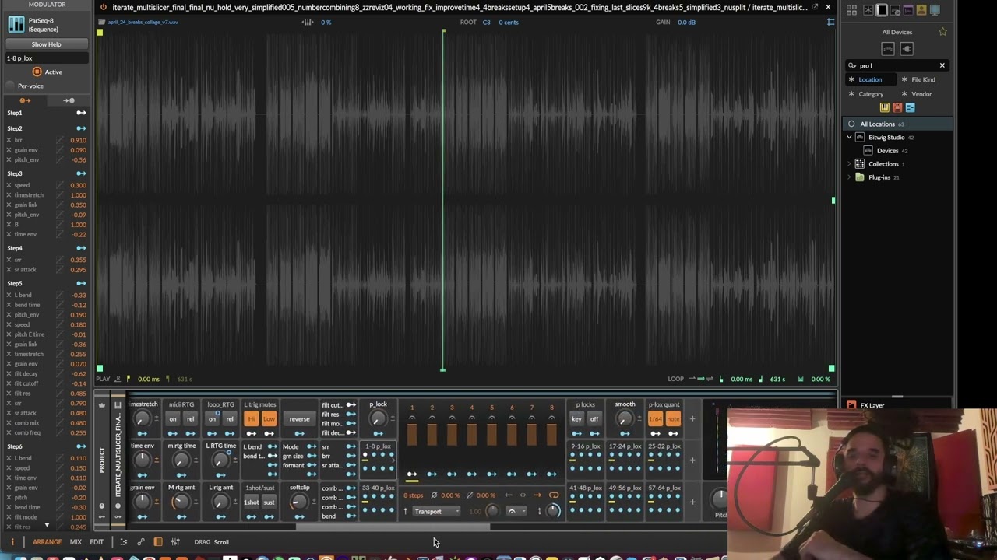Filter by note FX blue icon

pyautogui.click(x=910, y=107)
